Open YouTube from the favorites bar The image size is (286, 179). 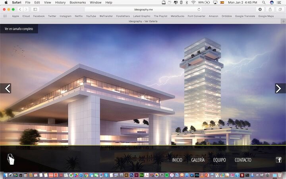91,16
